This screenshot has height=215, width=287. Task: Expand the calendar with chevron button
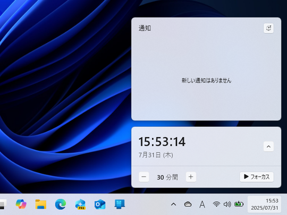click(x=268, y=147)
